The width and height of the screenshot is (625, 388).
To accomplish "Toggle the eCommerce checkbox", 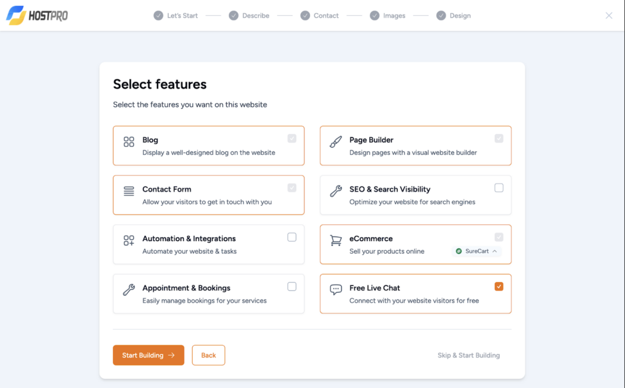I will [499, 237].
